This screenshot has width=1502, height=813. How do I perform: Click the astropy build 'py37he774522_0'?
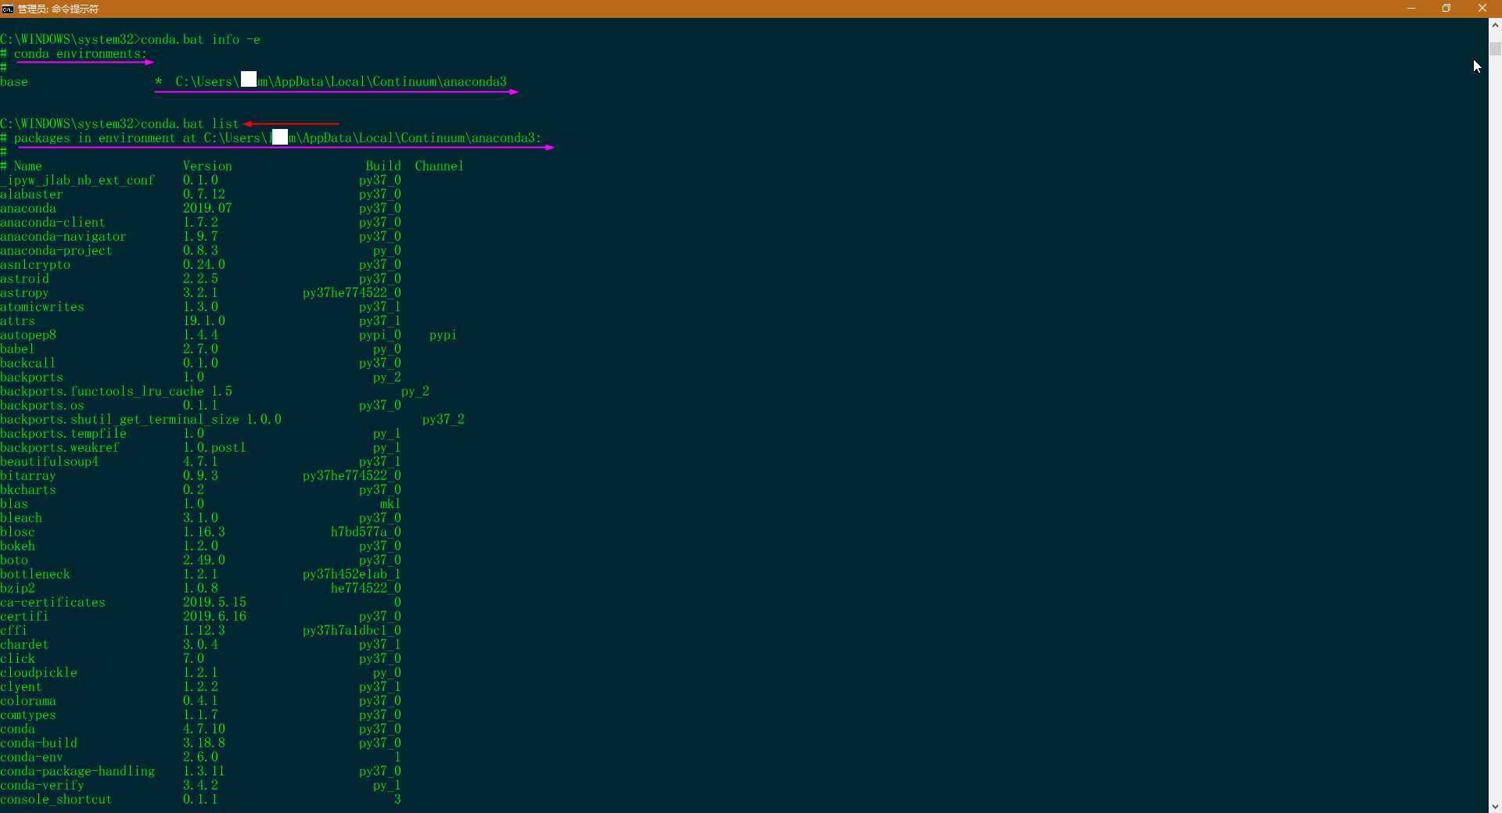[352, 292]
